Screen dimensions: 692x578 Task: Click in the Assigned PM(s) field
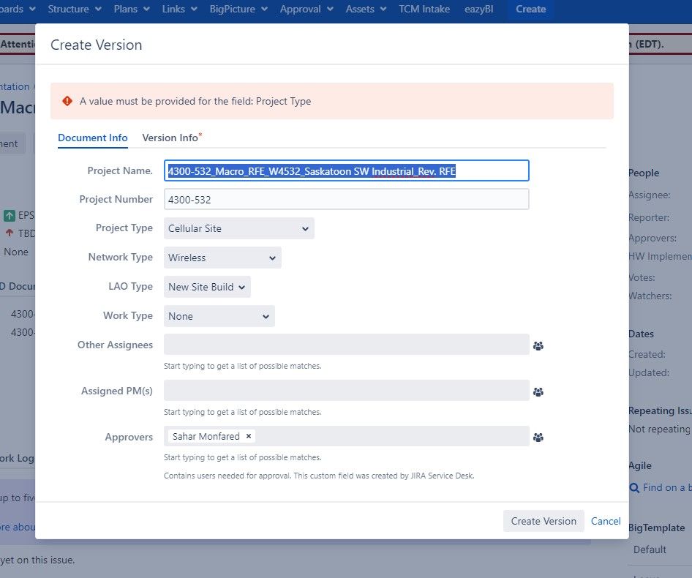coord(347,391)
